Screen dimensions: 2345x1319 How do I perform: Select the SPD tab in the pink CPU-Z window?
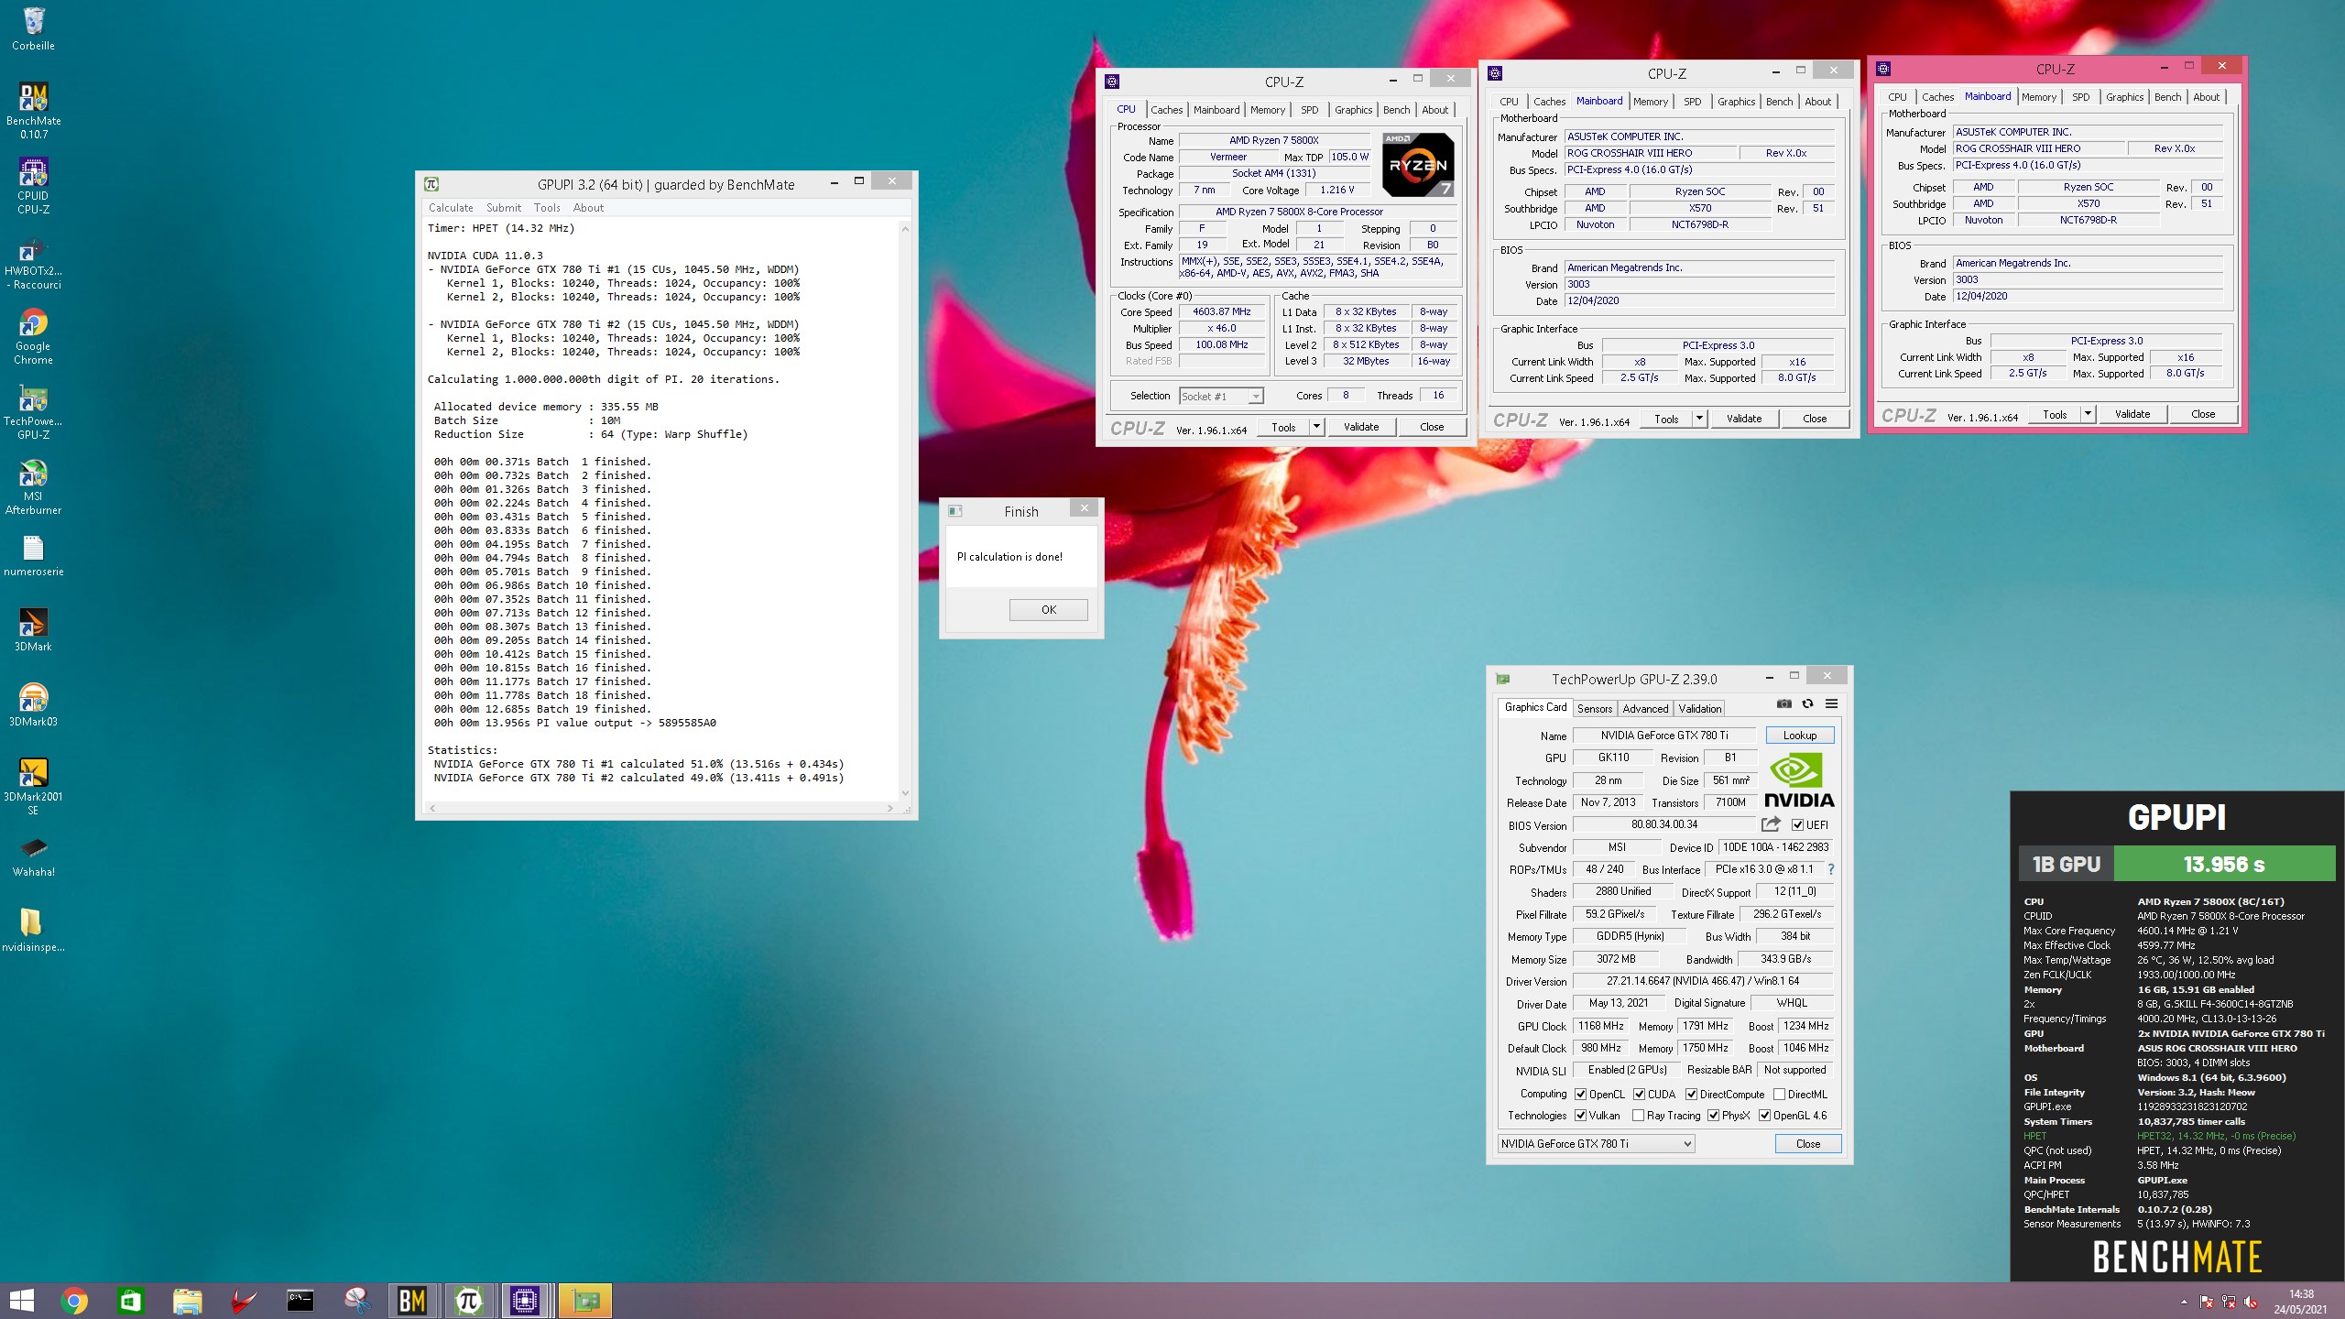click(x=2081, y=97)
